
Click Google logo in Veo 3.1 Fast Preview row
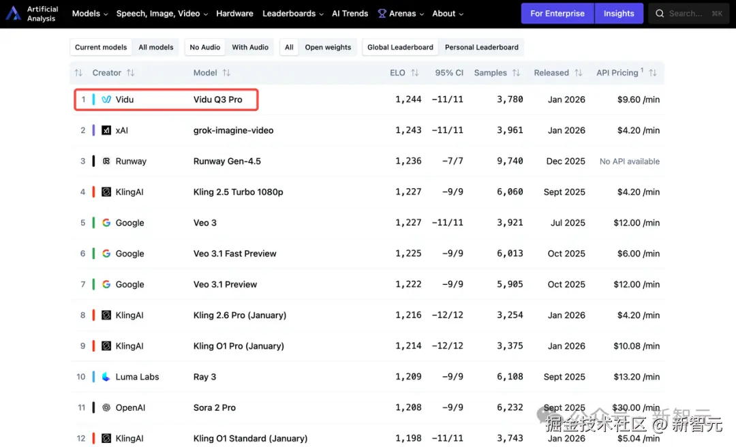[x=106, y=253]
